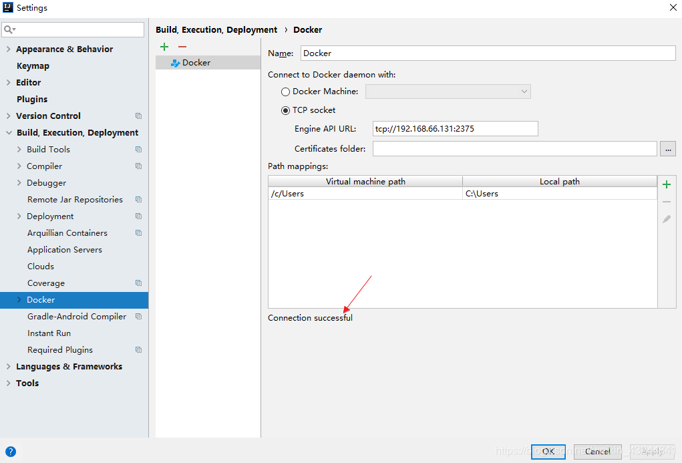682x463 pixels.
Task: Remove Docker configuration with red minus icon
Action: [x=182, y=47]
